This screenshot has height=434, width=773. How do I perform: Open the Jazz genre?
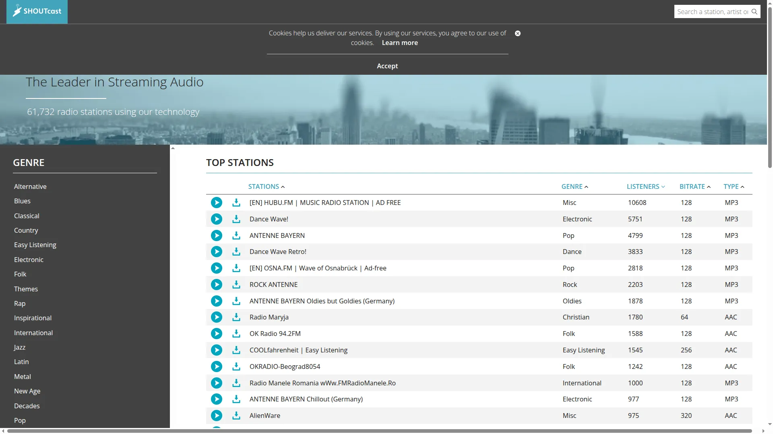point(19,347)
